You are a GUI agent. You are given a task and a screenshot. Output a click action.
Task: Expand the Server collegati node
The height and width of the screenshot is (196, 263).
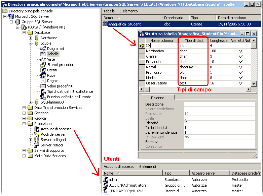pyautogui.click(x=30, y=140)
